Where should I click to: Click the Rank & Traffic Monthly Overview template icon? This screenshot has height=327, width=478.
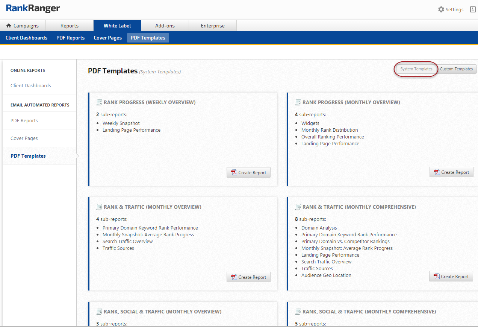coord(99,207)
